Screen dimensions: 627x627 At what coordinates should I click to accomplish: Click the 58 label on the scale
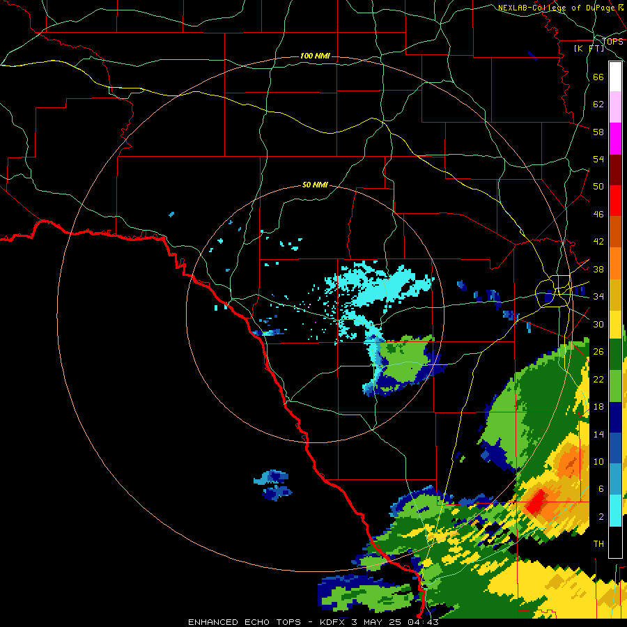tap(598, 132)
